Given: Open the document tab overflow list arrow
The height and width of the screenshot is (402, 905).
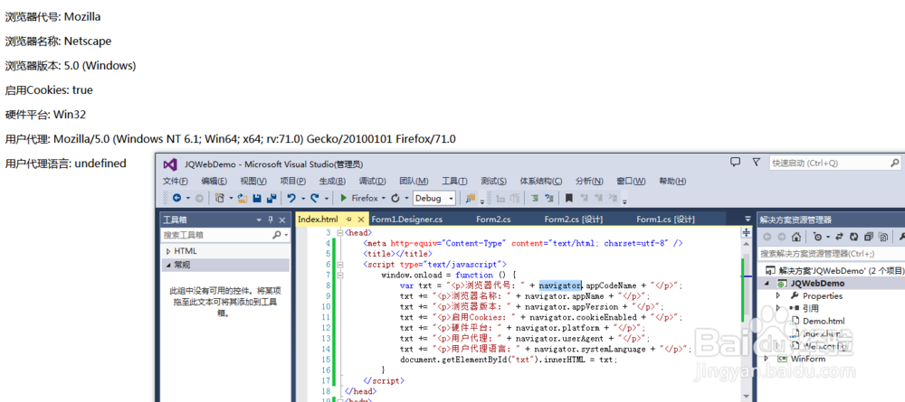Looking at the screenshot, I should pyautogui.click(x=748, y=220).
